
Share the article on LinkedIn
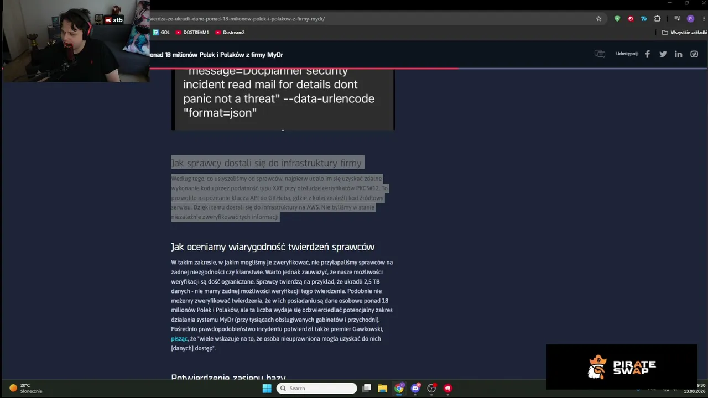tap(678, 54)
